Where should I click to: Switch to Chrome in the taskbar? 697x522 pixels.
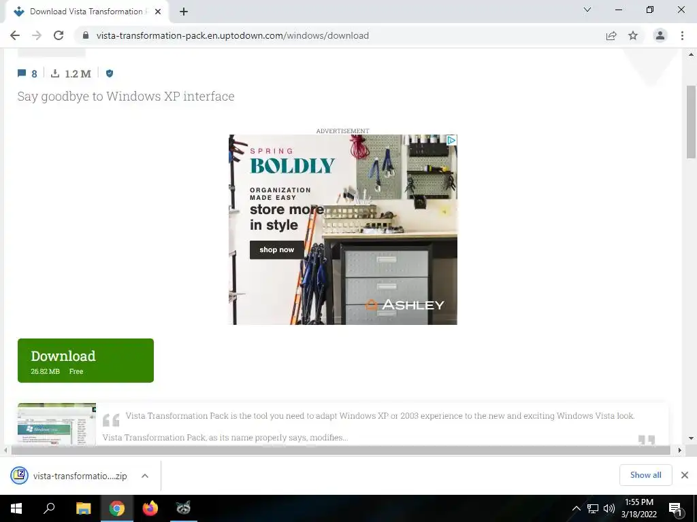[117, 508]
